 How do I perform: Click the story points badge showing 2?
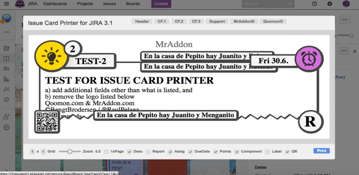click(x=72, y=49)
